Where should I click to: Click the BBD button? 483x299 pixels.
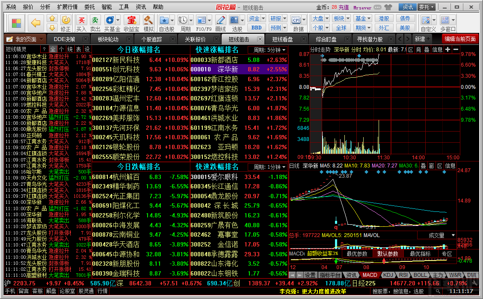click(x=256, y=28)
